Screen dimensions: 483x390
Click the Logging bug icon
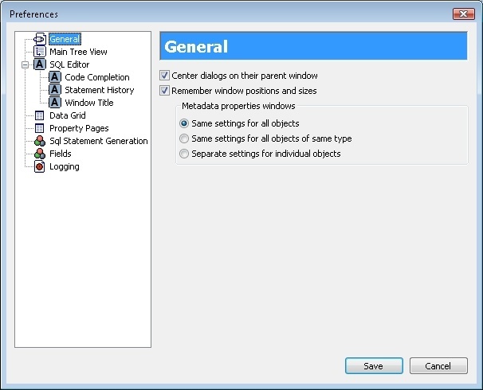tap(39, 166)
